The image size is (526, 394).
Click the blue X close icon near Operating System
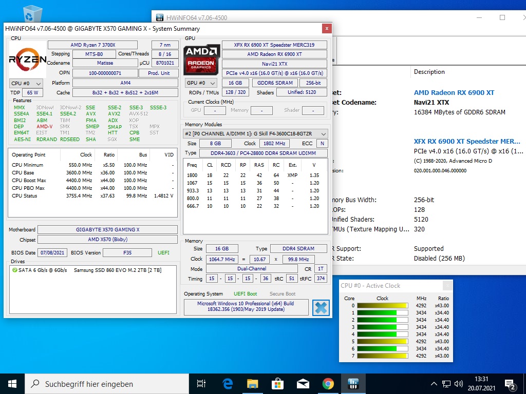(321, 308)
